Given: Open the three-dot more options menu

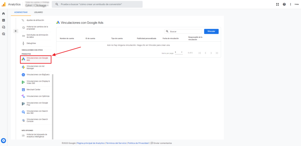Looking at the screenshot, I should pyautogui.click(x=290, y=4).
